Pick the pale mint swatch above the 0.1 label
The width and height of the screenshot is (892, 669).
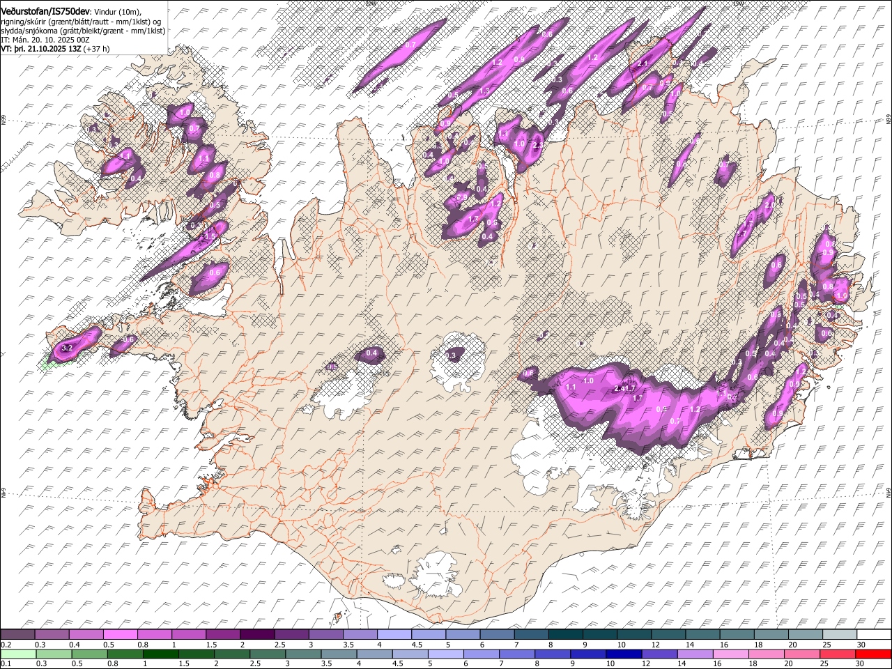coord(17,654)
